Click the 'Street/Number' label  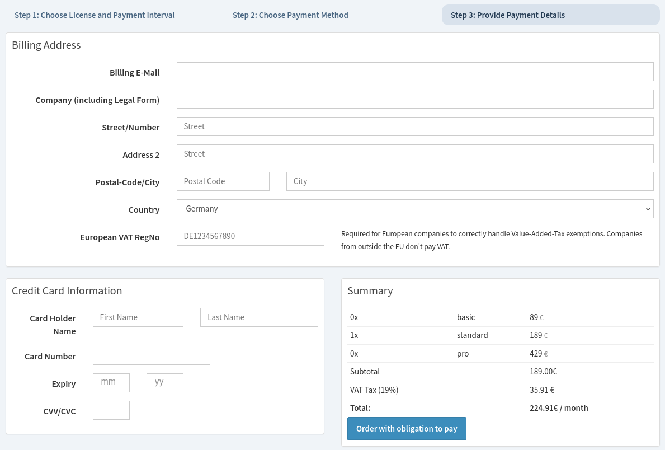(x=131, y=128)
